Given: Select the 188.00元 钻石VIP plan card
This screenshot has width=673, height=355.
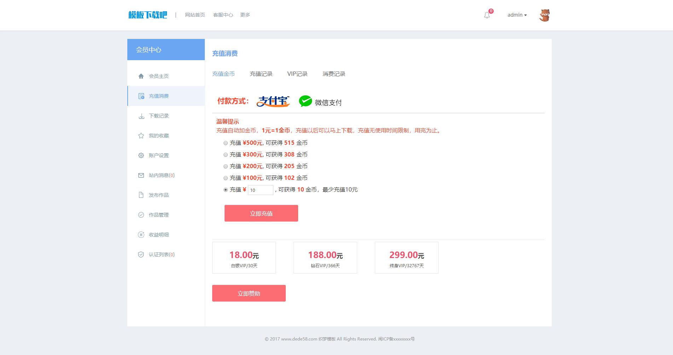Looking at the screenshot, I should (325, 258).
